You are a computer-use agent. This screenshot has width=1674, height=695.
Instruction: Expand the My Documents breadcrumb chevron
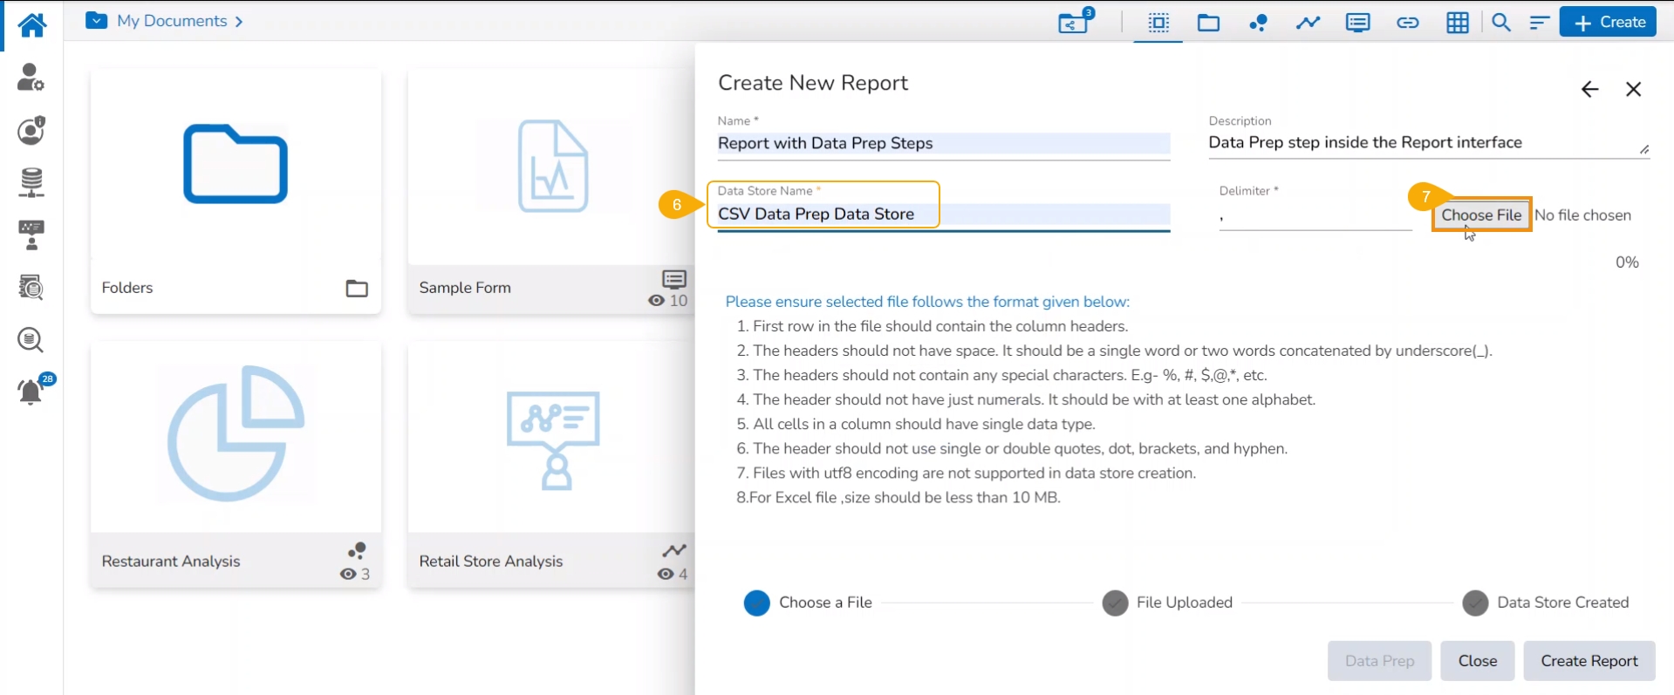tap(239, 21)
